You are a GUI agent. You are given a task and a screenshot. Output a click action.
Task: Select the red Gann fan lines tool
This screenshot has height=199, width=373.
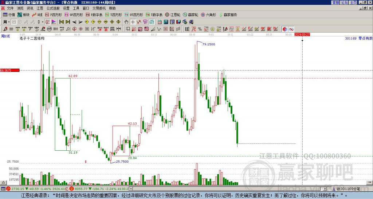pos(134,29)
